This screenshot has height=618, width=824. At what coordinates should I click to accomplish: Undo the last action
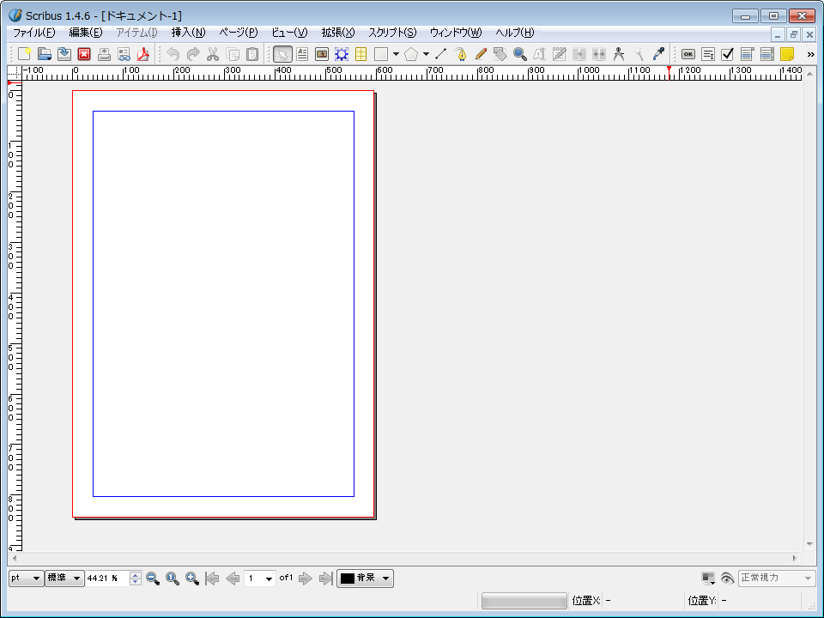coord(173,54)
